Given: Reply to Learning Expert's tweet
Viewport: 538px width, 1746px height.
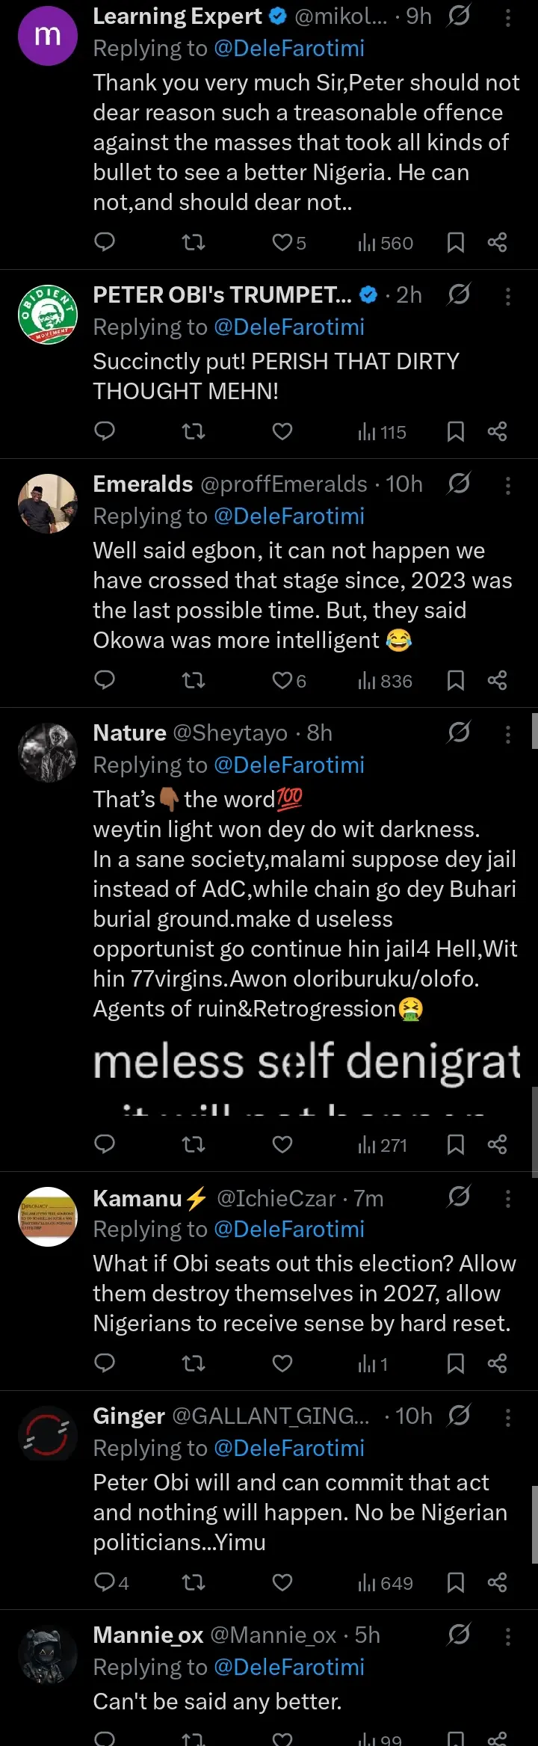Looking at the screenshot, I should click(x=105, y=242).
